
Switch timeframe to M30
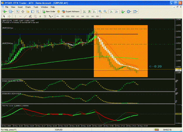pos(73,16)
